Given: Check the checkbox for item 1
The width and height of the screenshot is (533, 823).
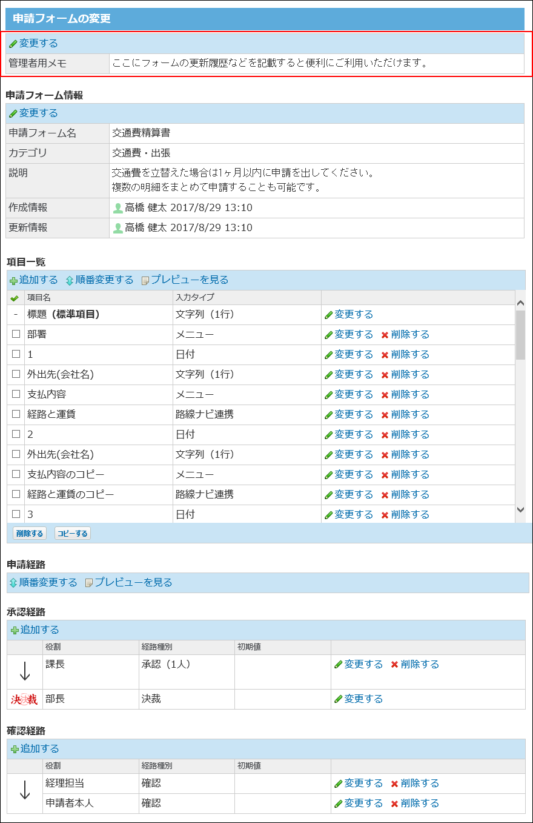Looking at the screenshot, I should coord(16,354).
